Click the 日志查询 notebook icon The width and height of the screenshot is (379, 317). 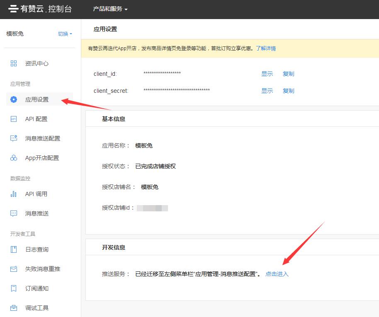tap(14, 249)
